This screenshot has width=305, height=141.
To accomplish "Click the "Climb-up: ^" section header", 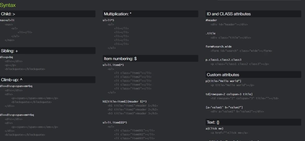I will pyautogui.click(x=12, y=80).
